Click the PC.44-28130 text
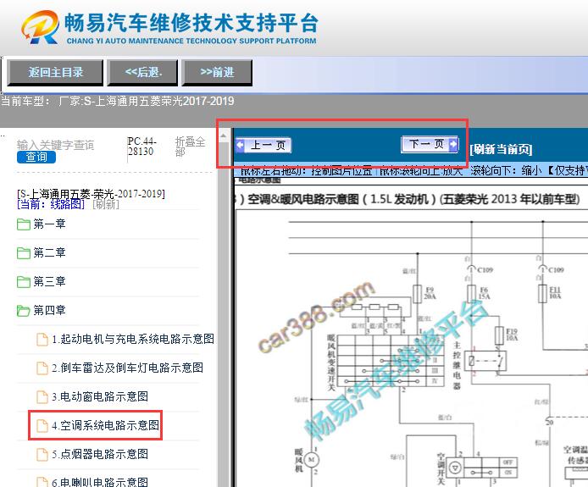 click(x=141, y=147)
